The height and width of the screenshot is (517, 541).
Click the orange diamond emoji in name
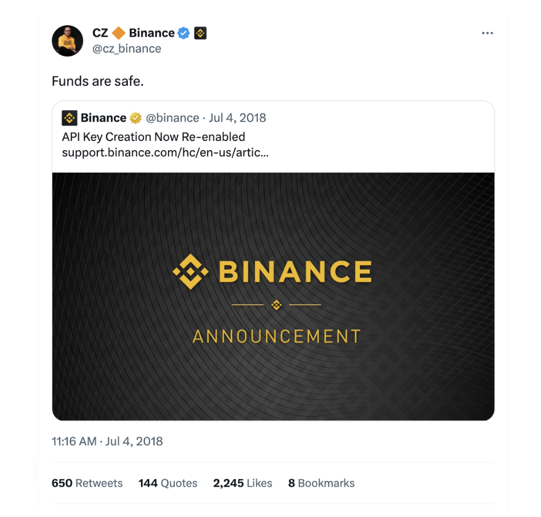click(118, 33)
